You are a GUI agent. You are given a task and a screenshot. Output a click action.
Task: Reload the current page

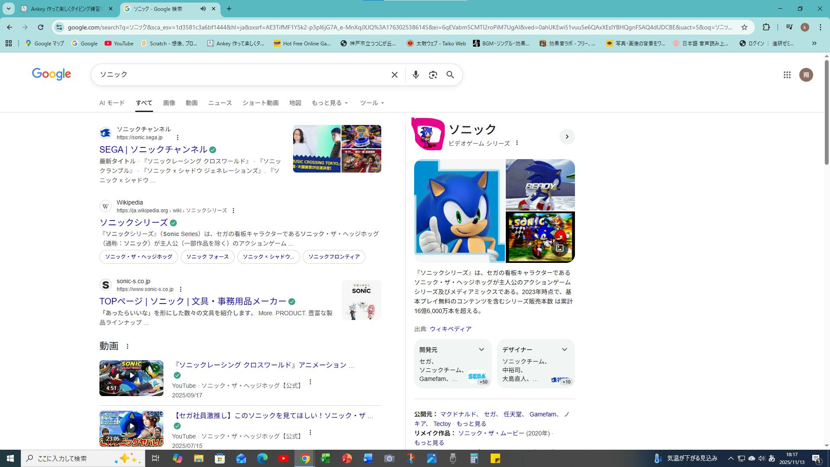coord(40,27)
